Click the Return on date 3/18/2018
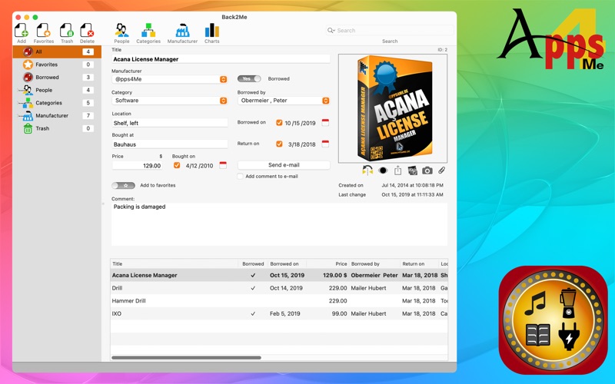The height and width of the screenshot is (384, 615). coord(301,144)
